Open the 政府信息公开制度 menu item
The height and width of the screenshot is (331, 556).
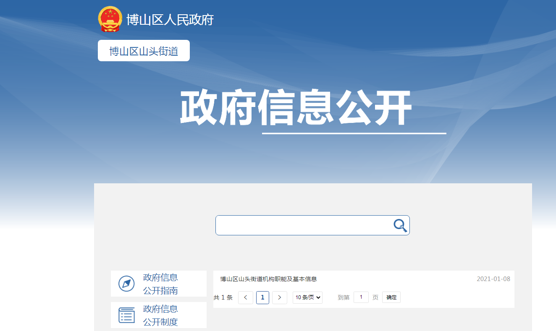click(x=160, y=315)
